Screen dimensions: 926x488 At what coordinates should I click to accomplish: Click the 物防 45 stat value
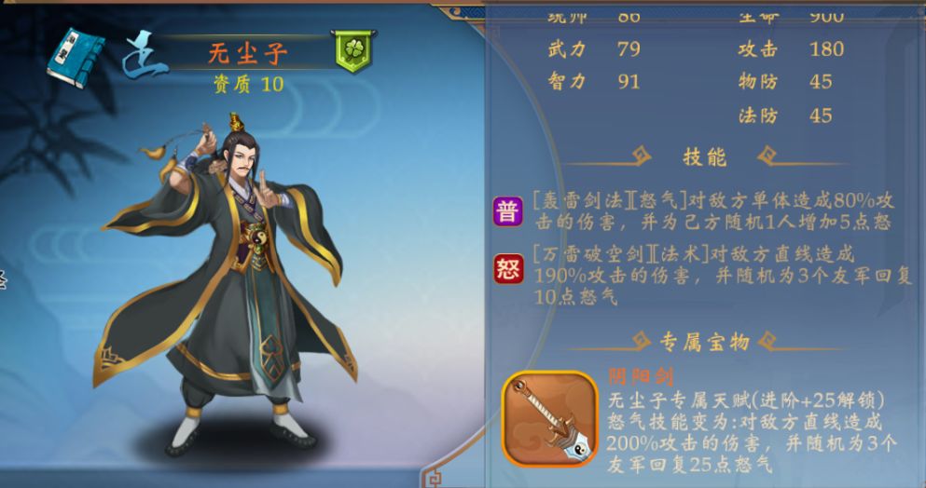(821, 81)
